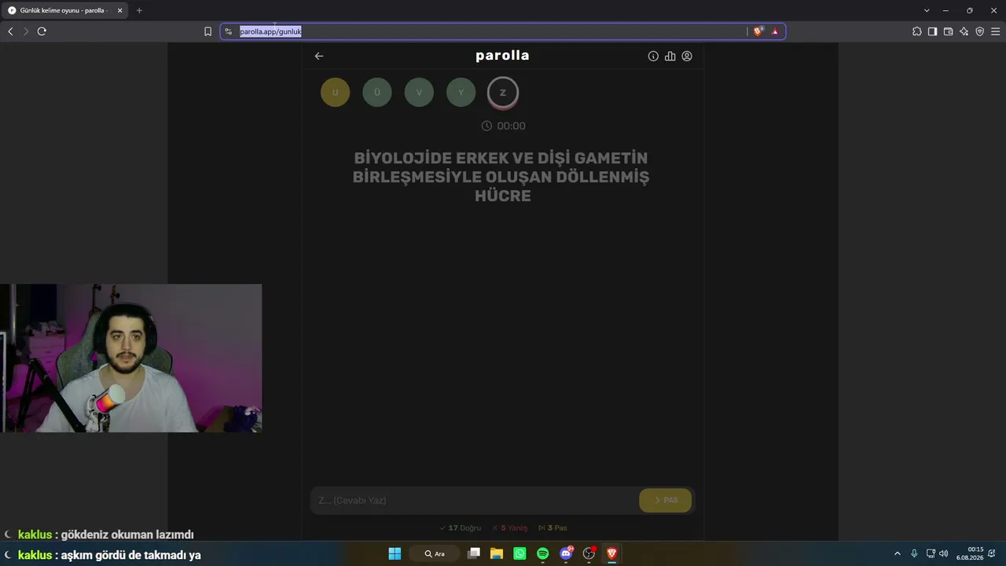Screen dimensions: 1006x566
Task: Focus the answer input field
Action: [475, 500]
